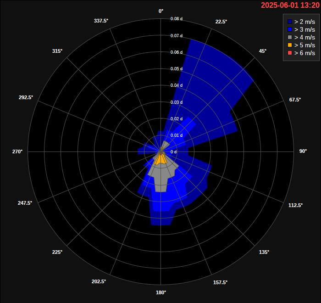Click the 180° direction label
The width and height of the screenshot is (321, 303).
161,292
